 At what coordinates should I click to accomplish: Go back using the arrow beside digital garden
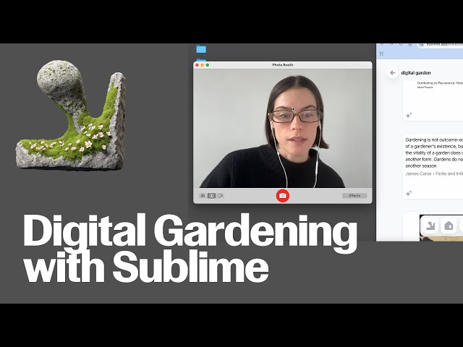click(x=392, y=72)
